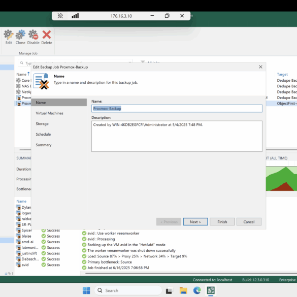Click the Delete job red X icon
The image size is (297, 297).
click(x=47, y=35)
